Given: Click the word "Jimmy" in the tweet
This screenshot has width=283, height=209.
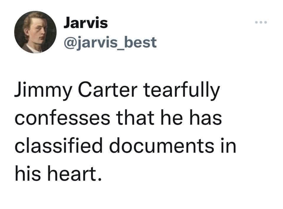Looking at the screenshot, I should 43,91.
